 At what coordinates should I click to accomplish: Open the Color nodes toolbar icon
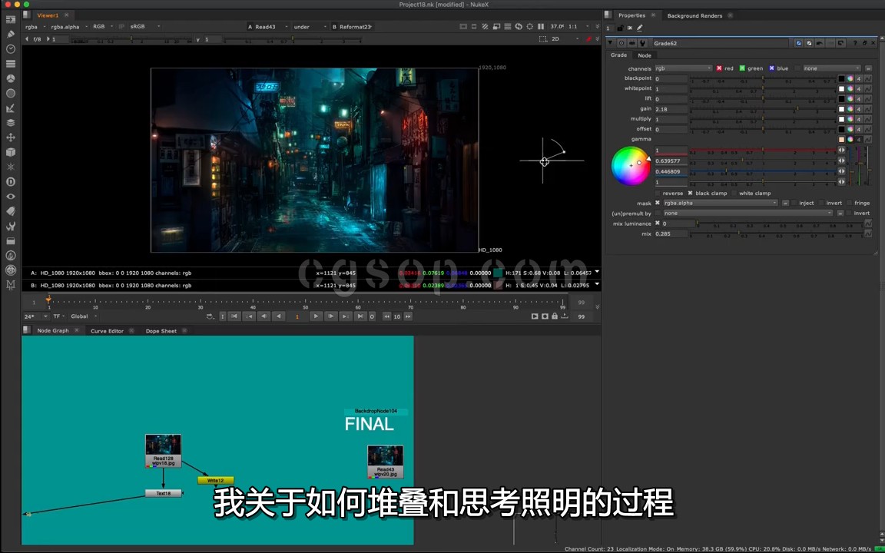click(10, 78)
